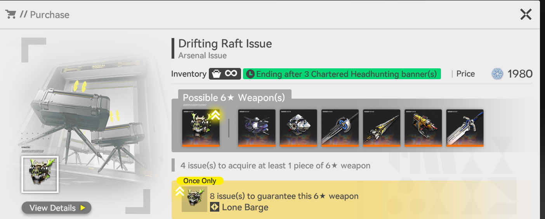The height and width of the screenshot is (219, 545).
Task: Select the silver white shield weapon icon
Action: pos(298,128)
